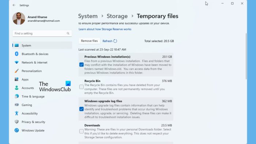Click the Accounts person icon
The width and height of the screenshot is (256, 144).
[17, 88]
